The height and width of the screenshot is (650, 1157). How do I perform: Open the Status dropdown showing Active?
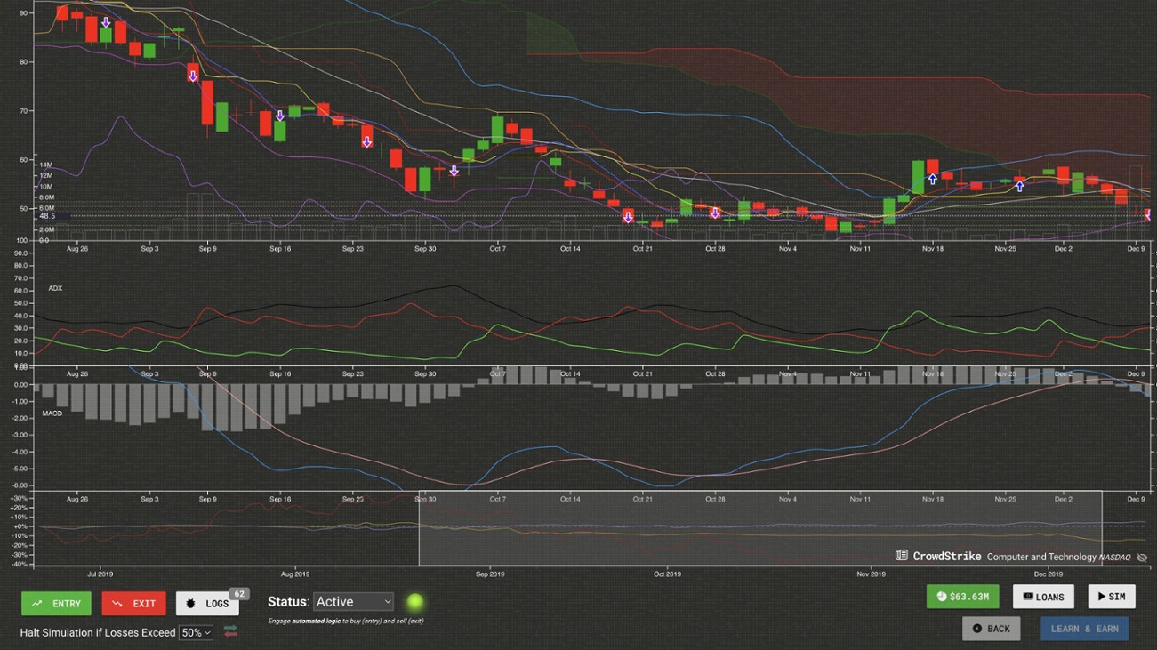pyautogui.click(x=352, y=601)
